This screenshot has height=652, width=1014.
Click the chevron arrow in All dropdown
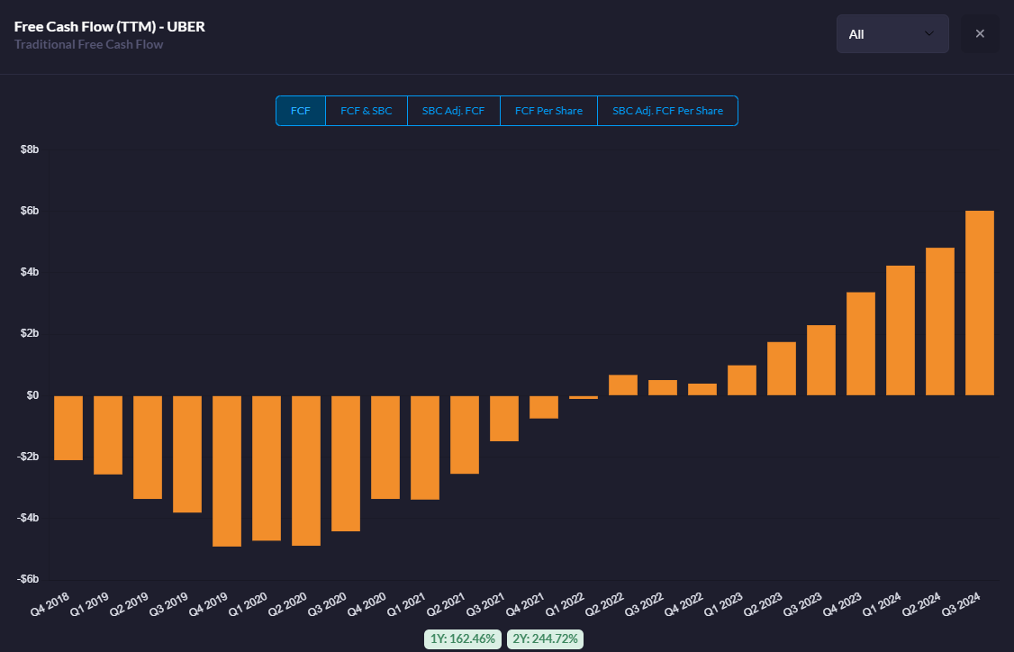(929, 34)
